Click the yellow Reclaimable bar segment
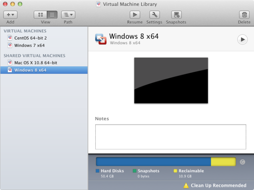Viewport: 254px width, 190px height. 223,162
